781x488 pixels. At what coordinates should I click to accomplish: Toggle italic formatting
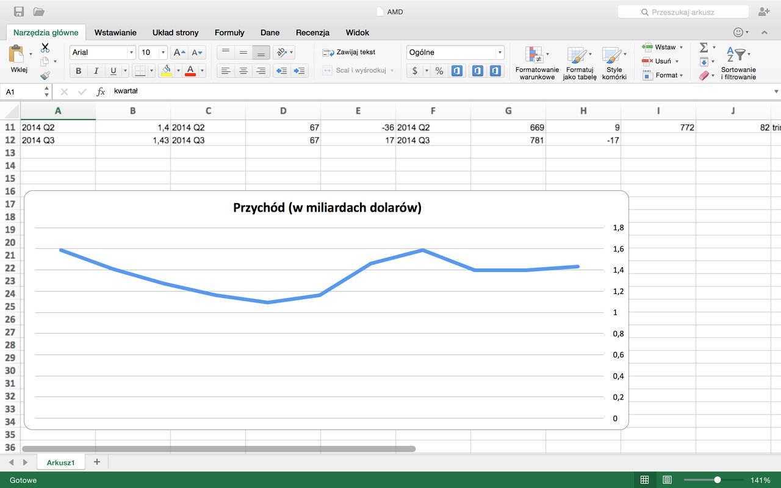tap(96, 71)
